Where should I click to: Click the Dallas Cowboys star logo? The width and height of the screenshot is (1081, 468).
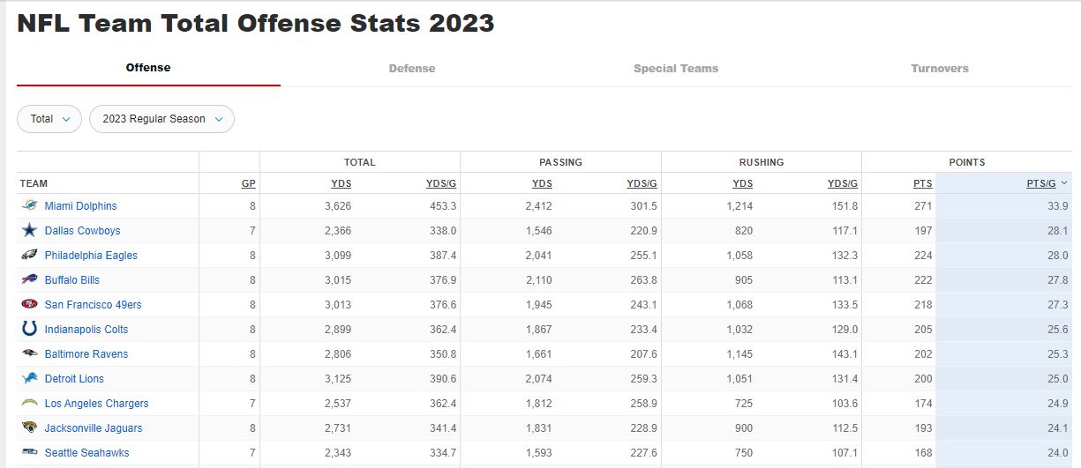pyautogui.click(x=29, y=231)
